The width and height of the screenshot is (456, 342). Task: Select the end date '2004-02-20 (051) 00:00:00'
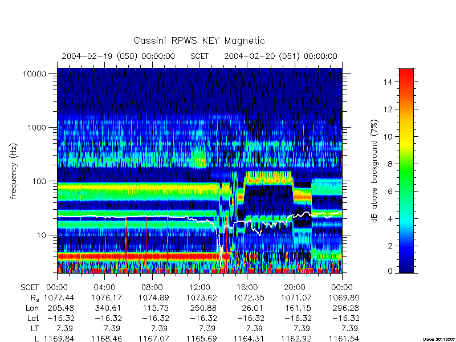click(280, 56)
